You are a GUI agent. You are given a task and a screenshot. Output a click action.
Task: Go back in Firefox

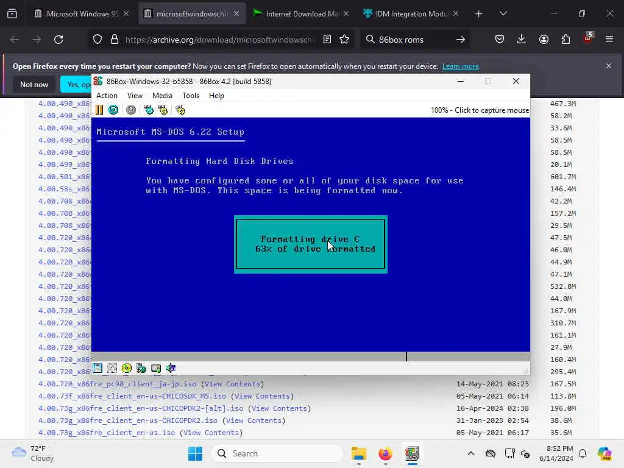[15, 40]
